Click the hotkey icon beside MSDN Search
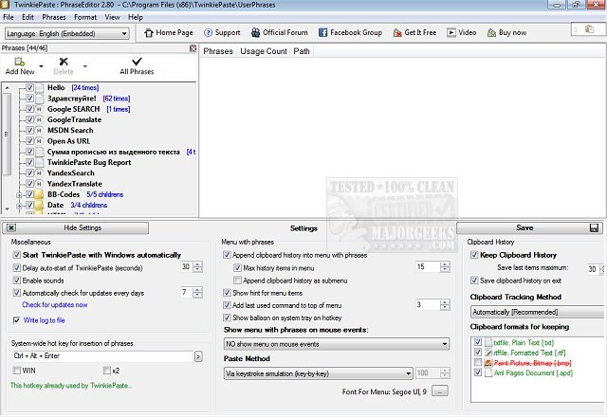Screen dimensions: 607x417 pos(39,131)
